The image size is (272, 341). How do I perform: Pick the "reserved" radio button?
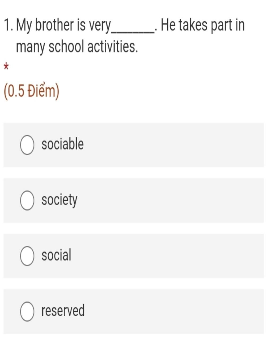coord(27,311)
